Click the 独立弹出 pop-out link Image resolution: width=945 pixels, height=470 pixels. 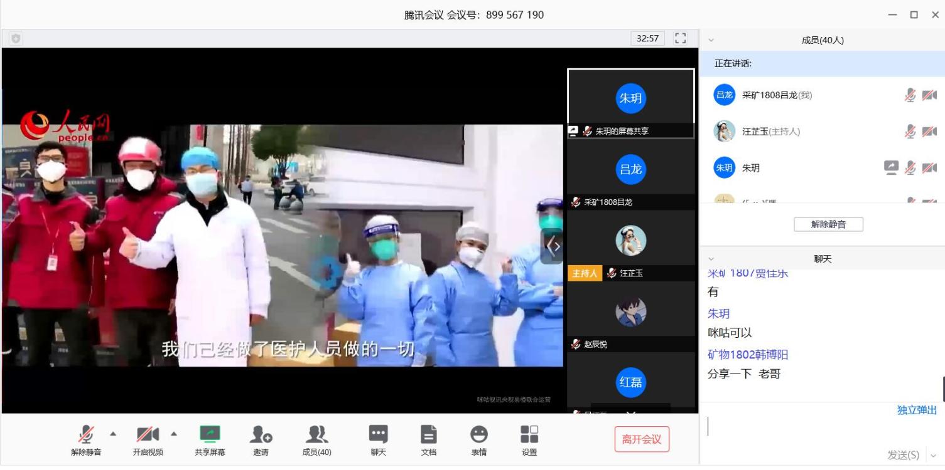pos(917,410)
